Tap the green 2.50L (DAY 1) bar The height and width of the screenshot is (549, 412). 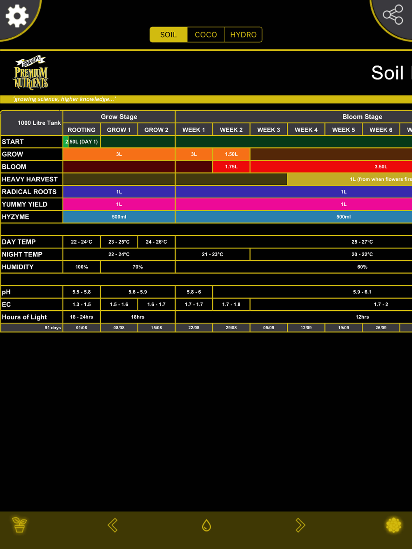82,142
